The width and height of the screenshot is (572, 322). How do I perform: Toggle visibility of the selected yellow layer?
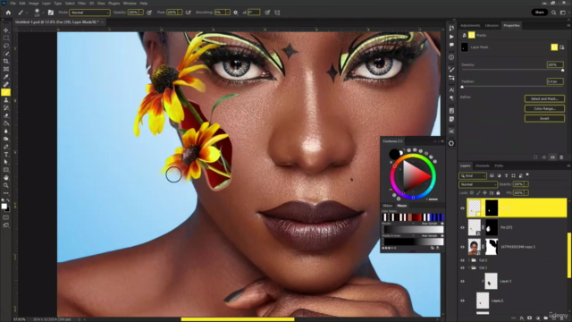pyautogui.click(x=463, y=208)
